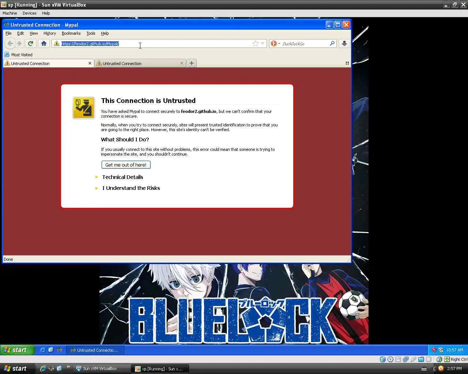Screen dimensions: 468x374
Task: Click the Most Visited bookmarks icon
Action: point(7,54)
